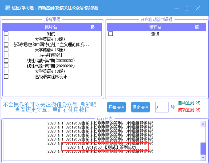Click 课程名 header in 开启自动签到课程 panel
This screenshot has height=164, width=209.
155,27
